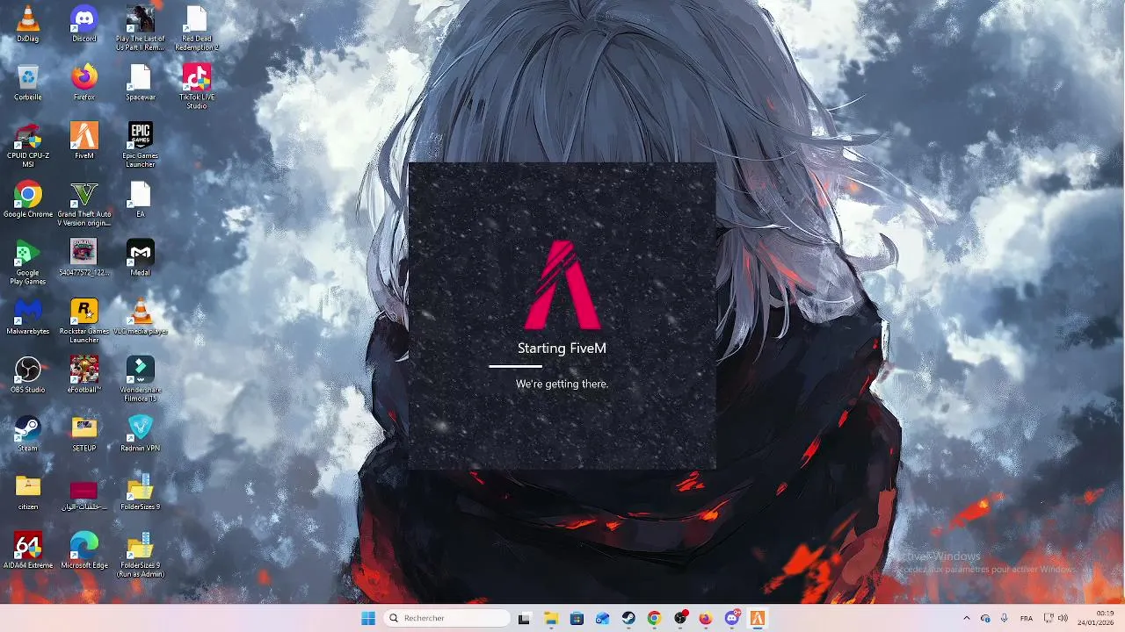Select the Microsoft Edge desktop icon
Viewport: 1125px width, 632px height.
(x=84, y=550)
